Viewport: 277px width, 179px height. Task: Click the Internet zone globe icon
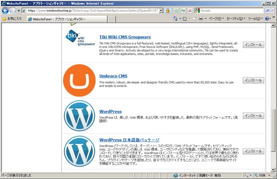tap(176, 175)
